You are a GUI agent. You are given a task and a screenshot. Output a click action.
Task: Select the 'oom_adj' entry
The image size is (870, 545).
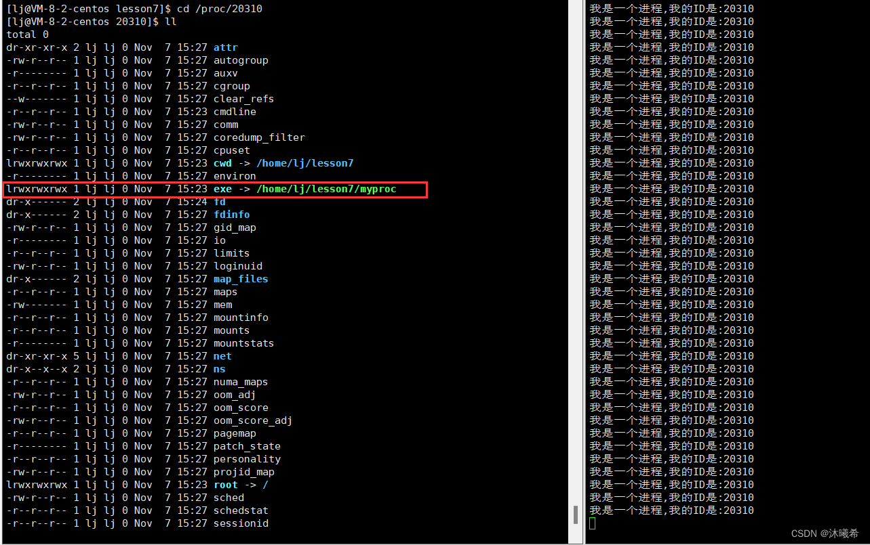click(235, 395)
